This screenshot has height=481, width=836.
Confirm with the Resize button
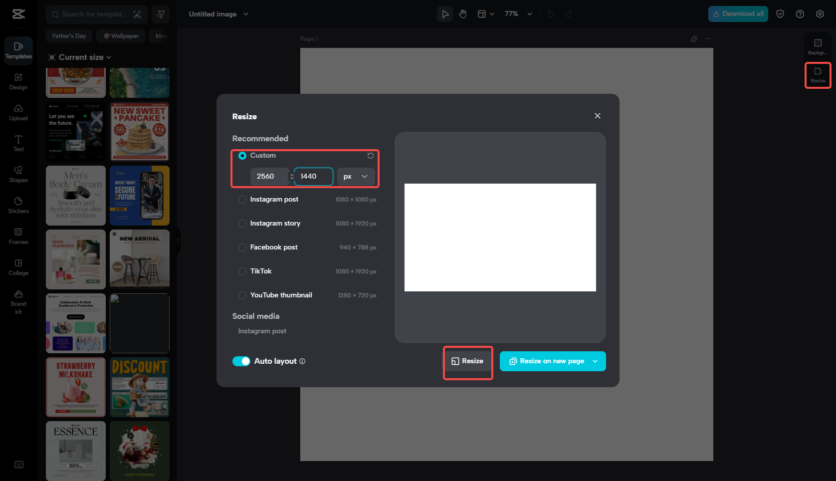tap(467, 361)
